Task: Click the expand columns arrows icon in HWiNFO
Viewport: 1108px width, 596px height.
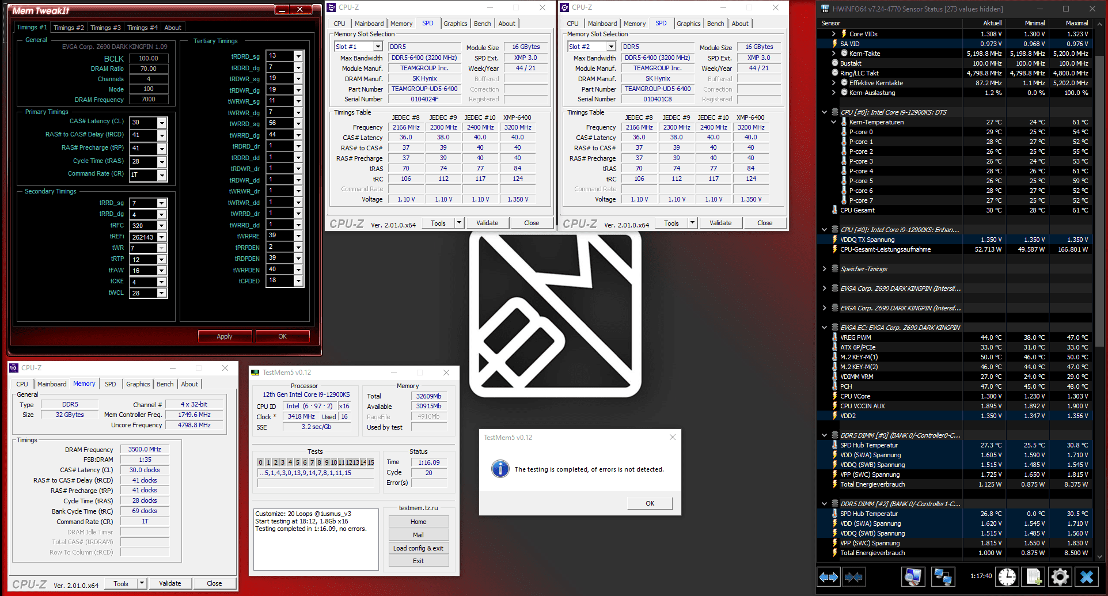Action: (829, 576)
